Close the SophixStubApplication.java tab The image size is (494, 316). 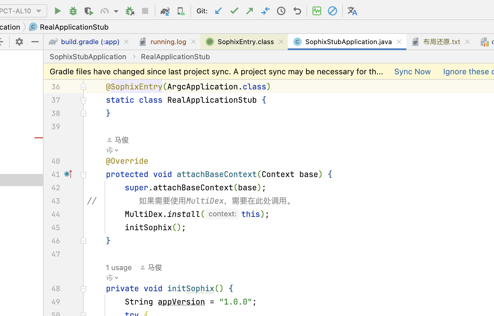tap(399, 42)
